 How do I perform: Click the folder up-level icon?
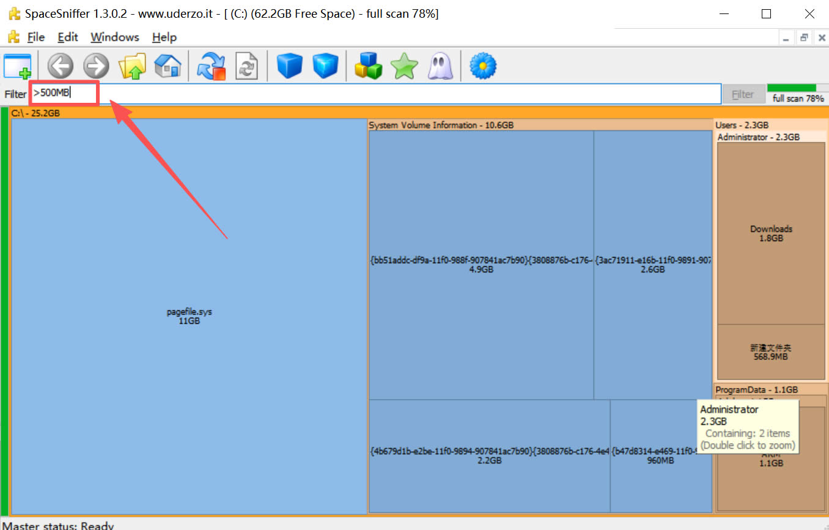(x=132, y=66)
